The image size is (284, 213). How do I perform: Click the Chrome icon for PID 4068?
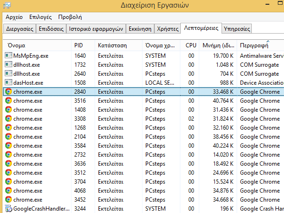tap(9, 191)
